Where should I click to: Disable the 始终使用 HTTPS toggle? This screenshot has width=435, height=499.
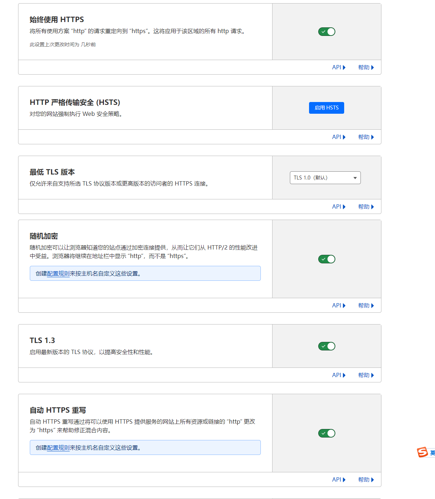[326, 32]
